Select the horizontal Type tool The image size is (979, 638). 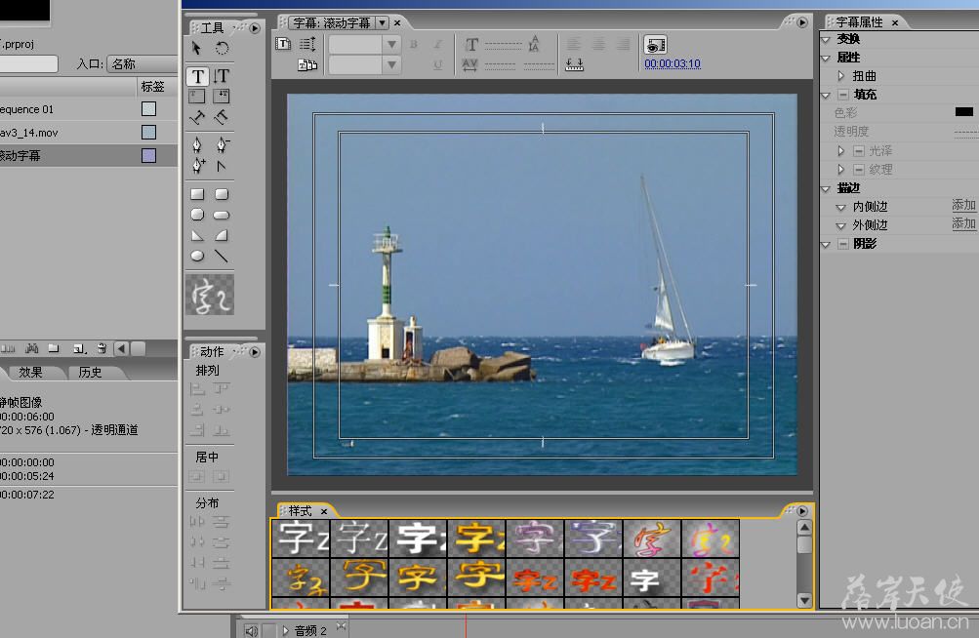(x=197, y=76)
